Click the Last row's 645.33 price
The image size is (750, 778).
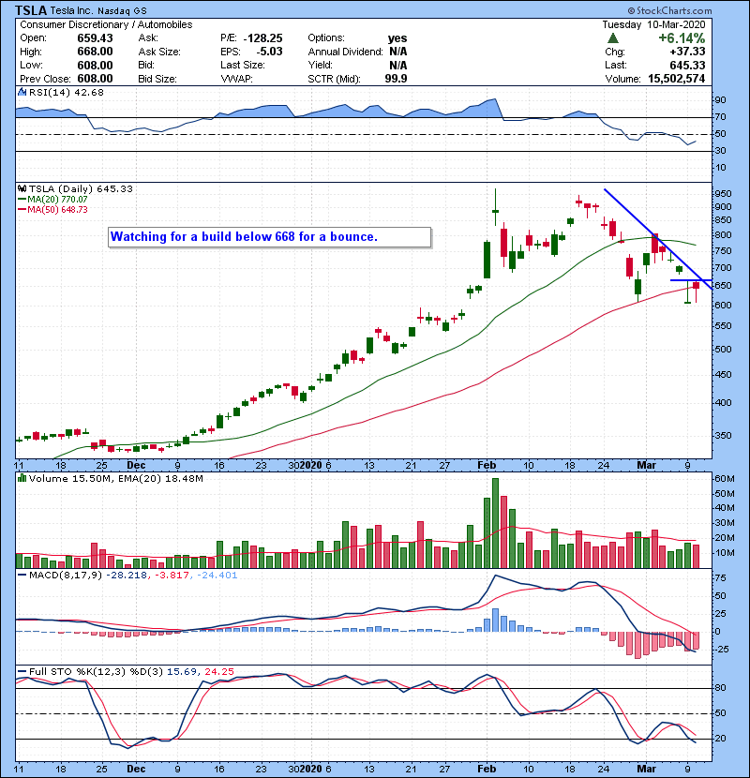[687, 66]
